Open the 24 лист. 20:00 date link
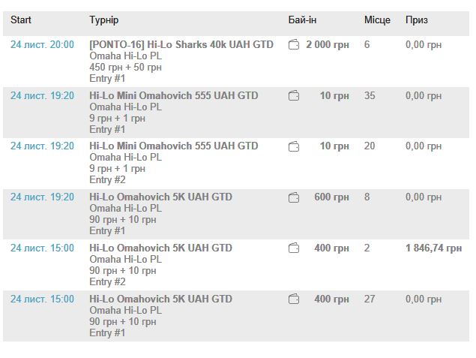476x358 pixels. (x=42, y=45)
